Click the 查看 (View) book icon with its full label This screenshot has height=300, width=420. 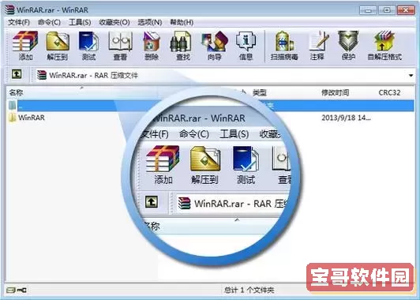coord(120,41)
